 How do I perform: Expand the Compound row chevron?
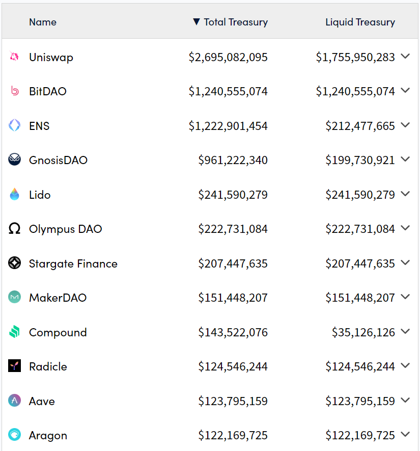[x=405, y=332]
